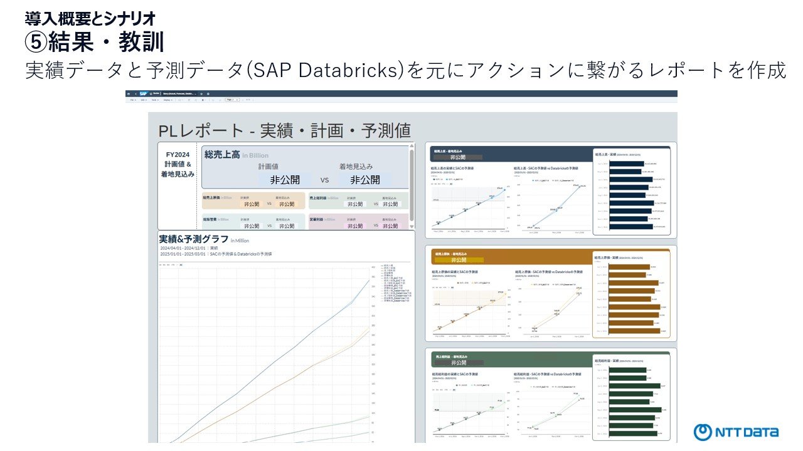Image resolution: width=803 pixels, height=451 pixels.
Task: Click the home icon in SAP header
Action: (129, 93)
